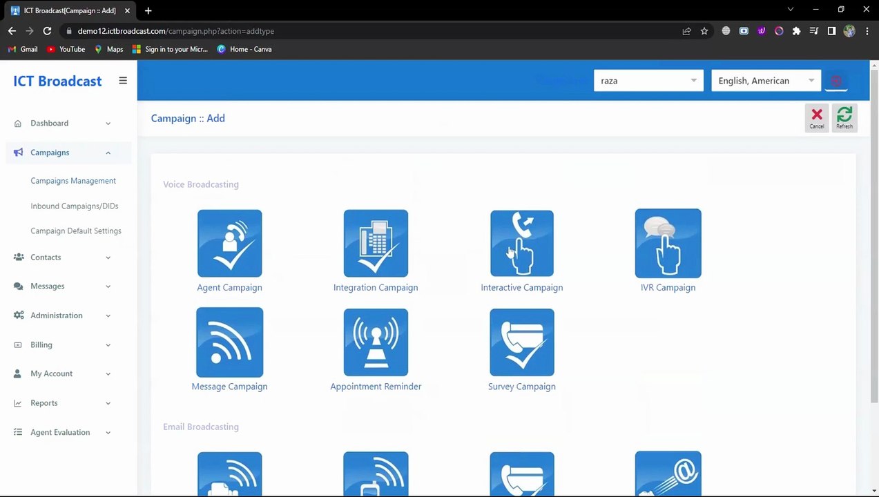Click the Chrome profile avatar
The height and width of the screenshot is (497, 879).
click(849, 31)
